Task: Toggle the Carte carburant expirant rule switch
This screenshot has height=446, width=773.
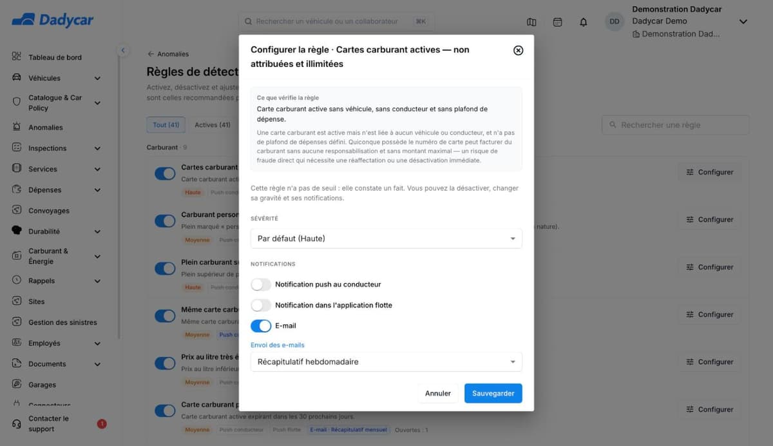Action: tap(166, 411)
